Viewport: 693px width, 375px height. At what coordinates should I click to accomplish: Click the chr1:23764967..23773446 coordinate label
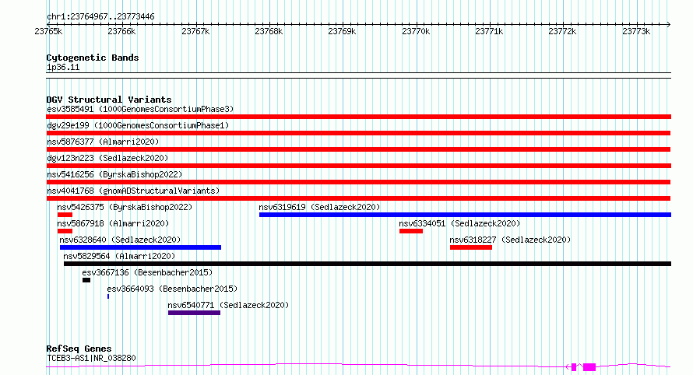(x=100, y=17)
